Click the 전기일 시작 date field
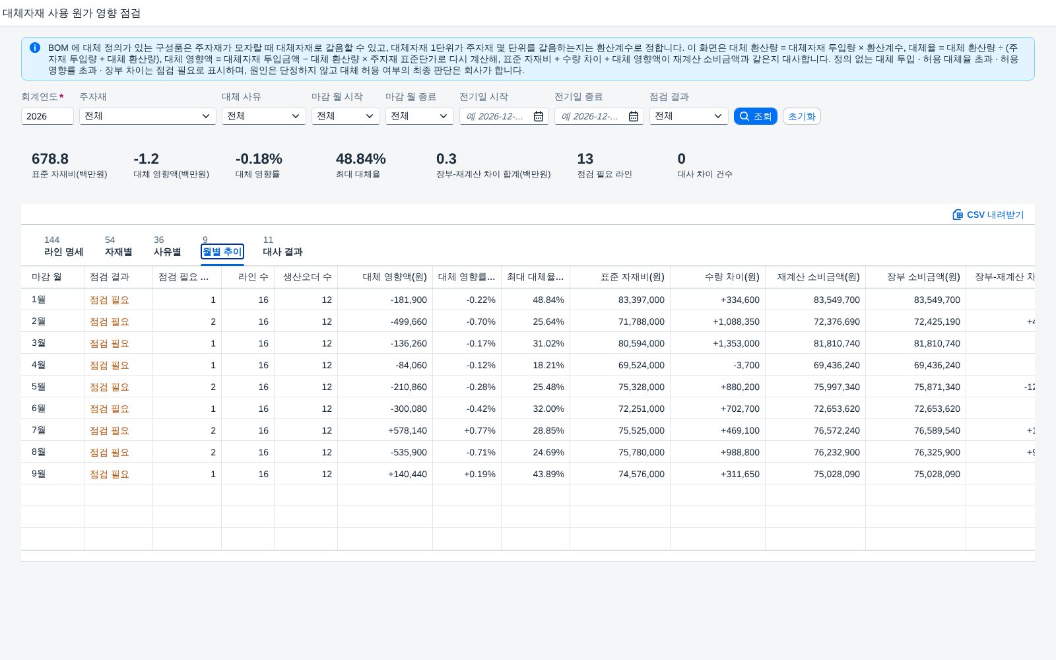 point(496,116)
